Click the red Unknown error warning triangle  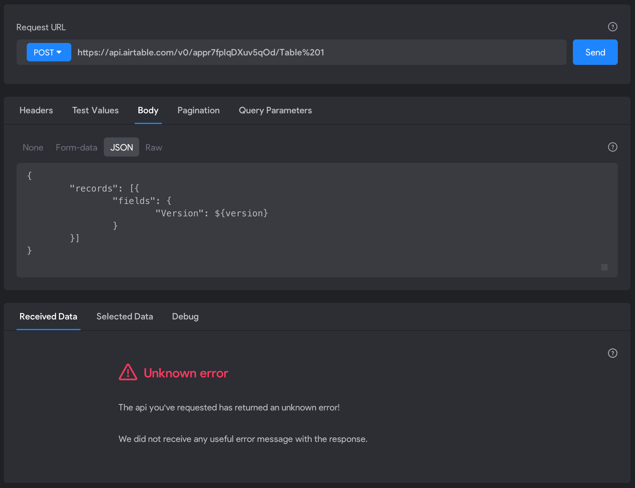pos(128,372)
